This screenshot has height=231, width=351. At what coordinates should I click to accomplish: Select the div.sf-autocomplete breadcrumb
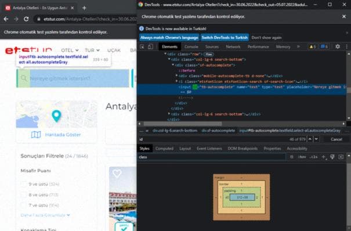click(218, 130)
